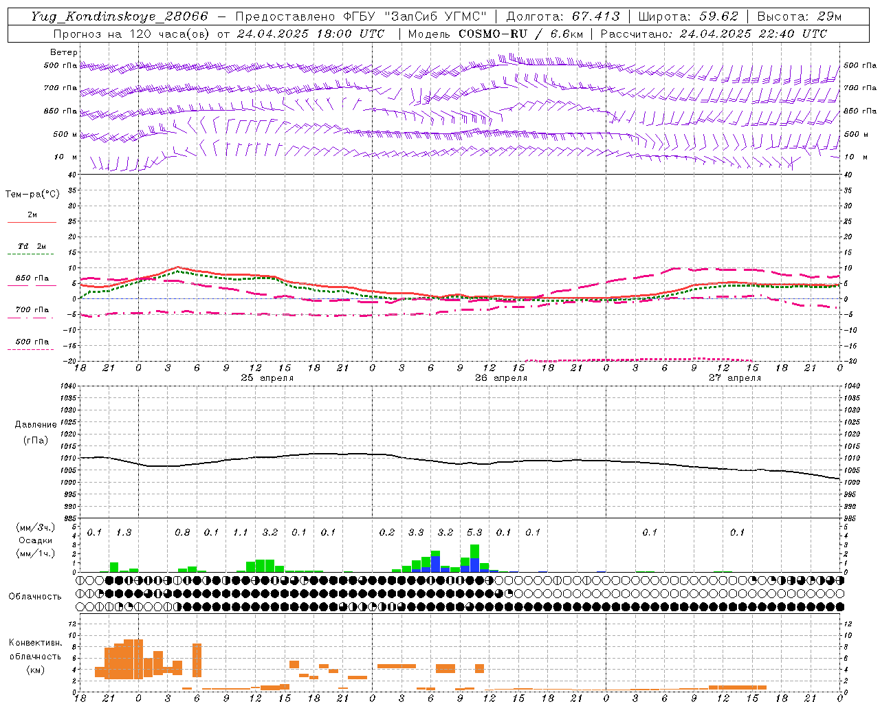Click the 1.1 precipitation total value
The width and height of the screenshot is (880, 704).
coord(241,533)
